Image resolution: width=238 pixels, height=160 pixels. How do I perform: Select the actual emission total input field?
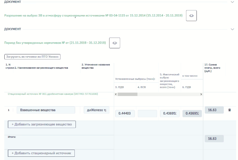pos(170,113)
